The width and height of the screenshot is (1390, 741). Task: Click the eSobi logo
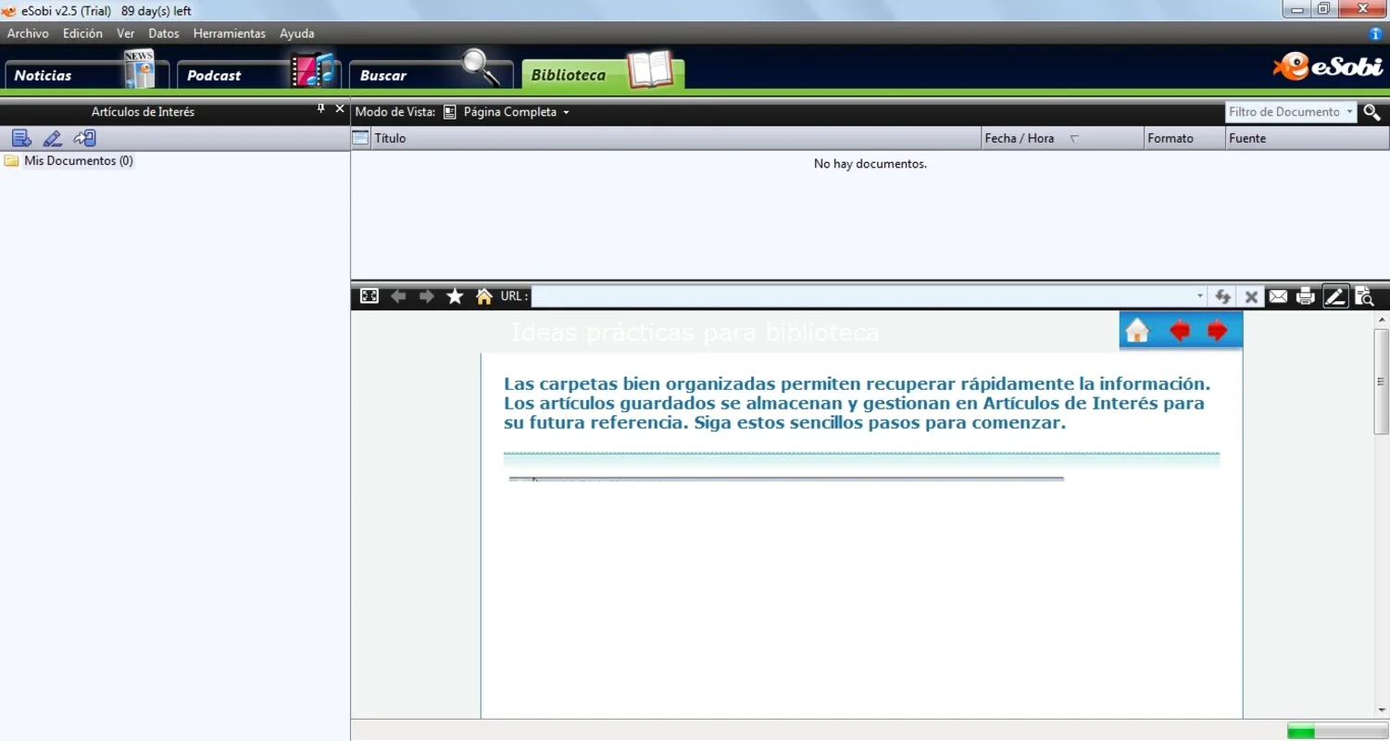coord(1327,67)
